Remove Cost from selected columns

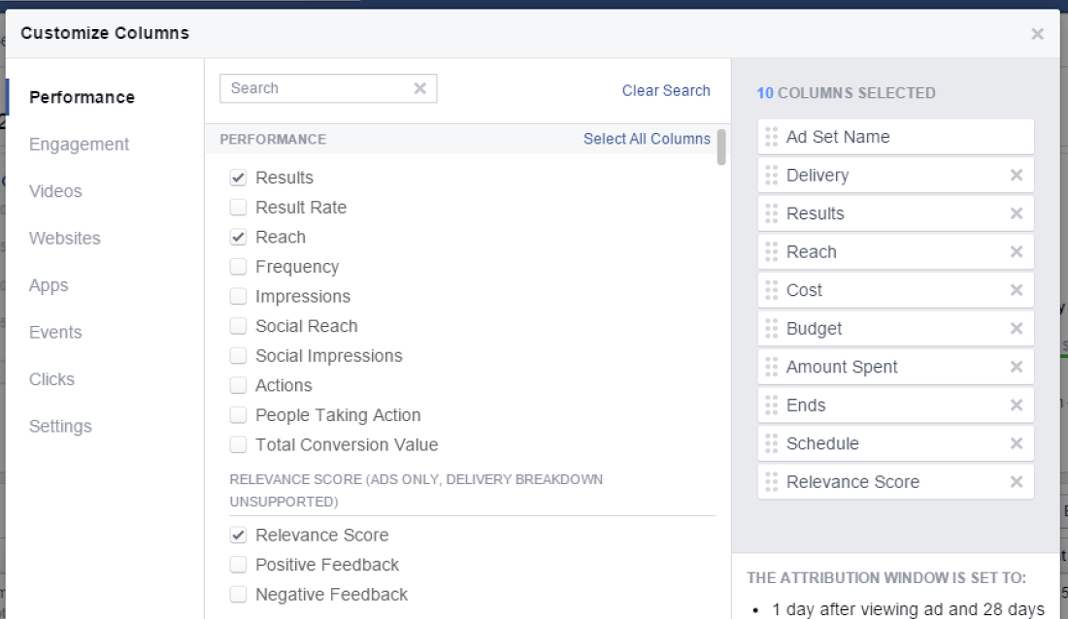(x=1017, y=290)
